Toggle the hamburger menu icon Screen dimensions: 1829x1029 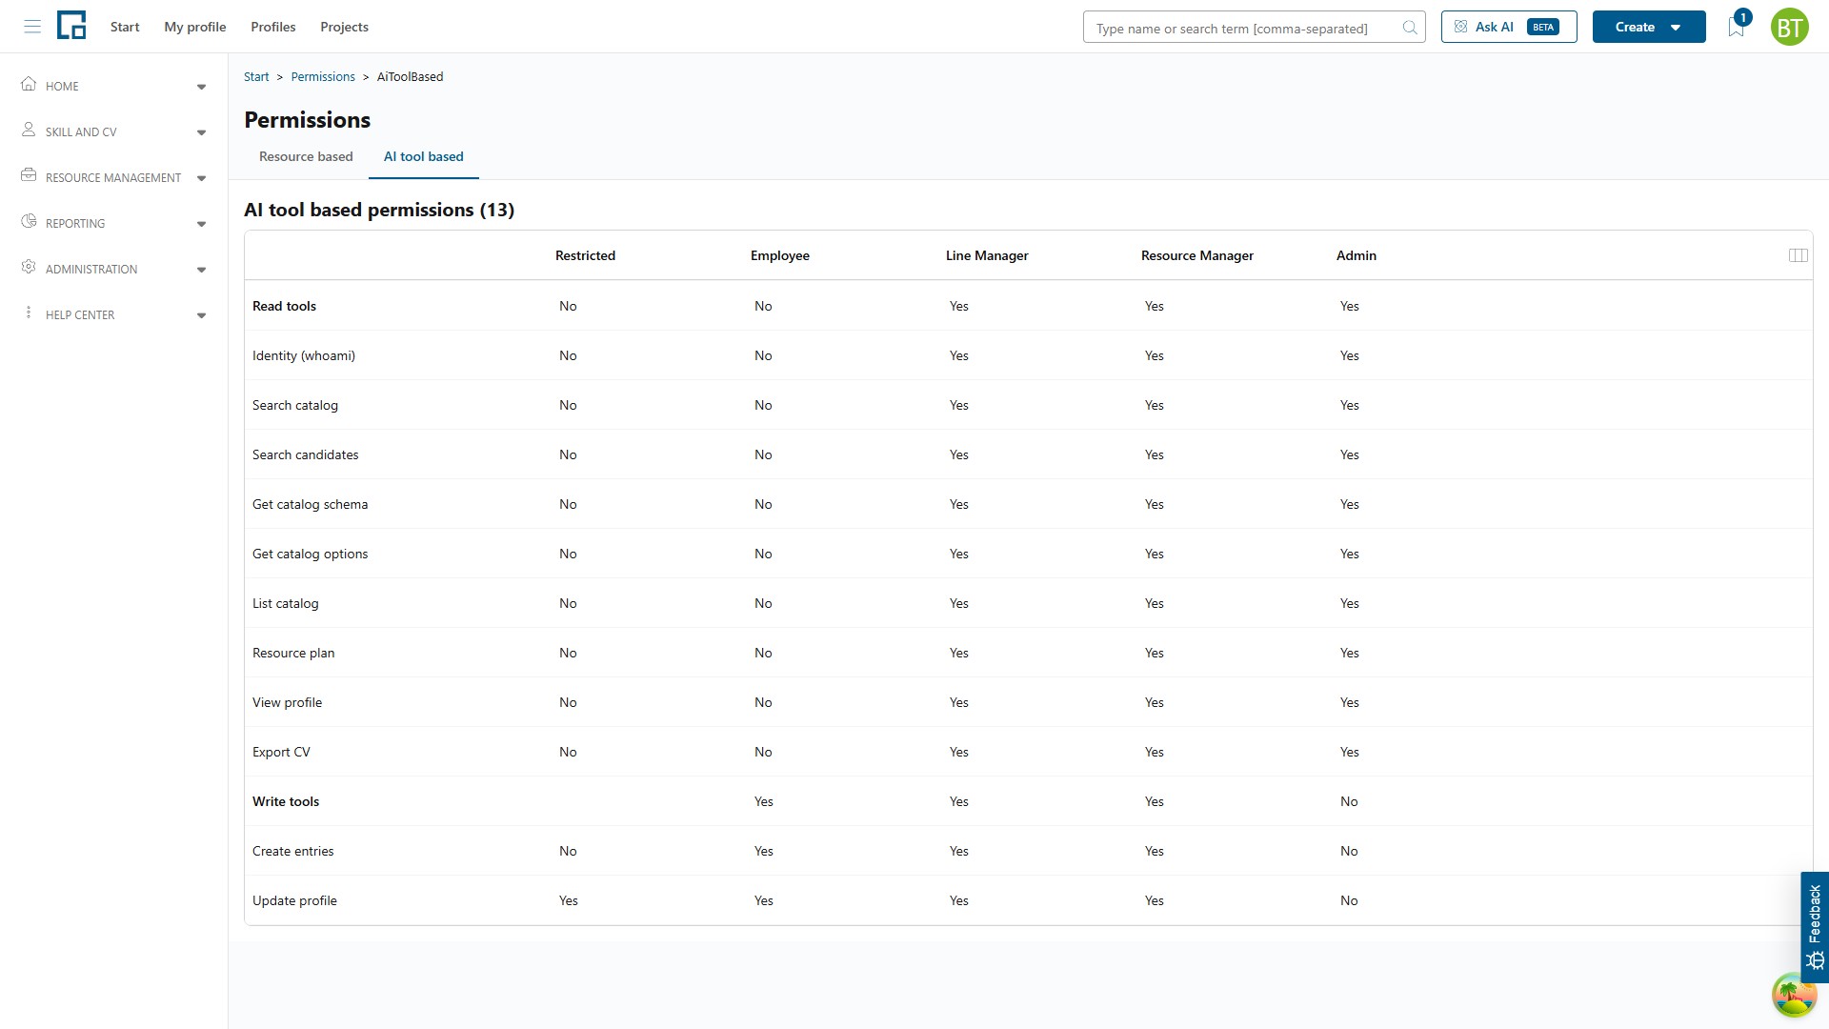(x=32, y=27)
